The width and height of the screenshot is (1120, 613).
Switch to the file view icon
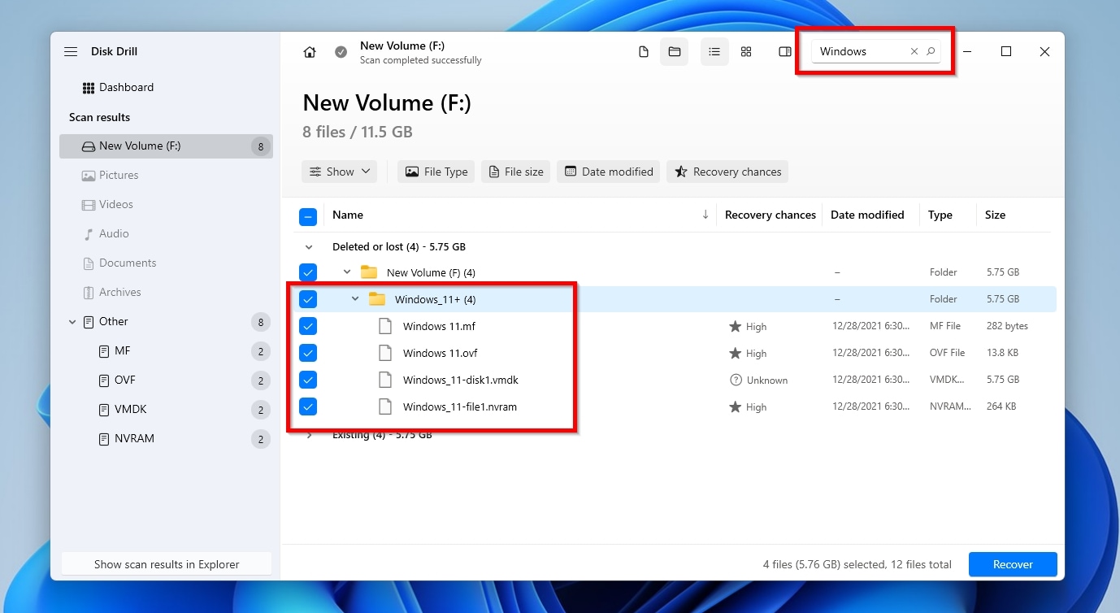(x=644, y=52)
